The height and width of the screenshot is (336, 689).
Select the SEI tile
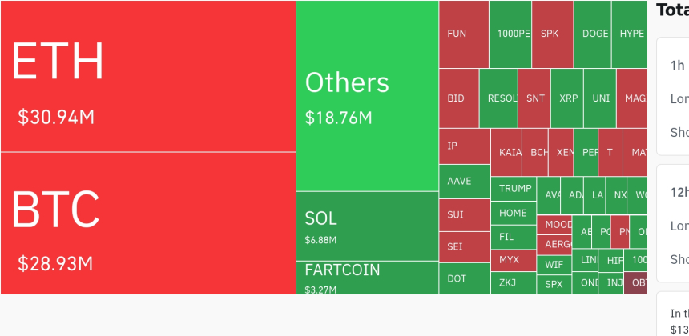[x=465, y=247]
